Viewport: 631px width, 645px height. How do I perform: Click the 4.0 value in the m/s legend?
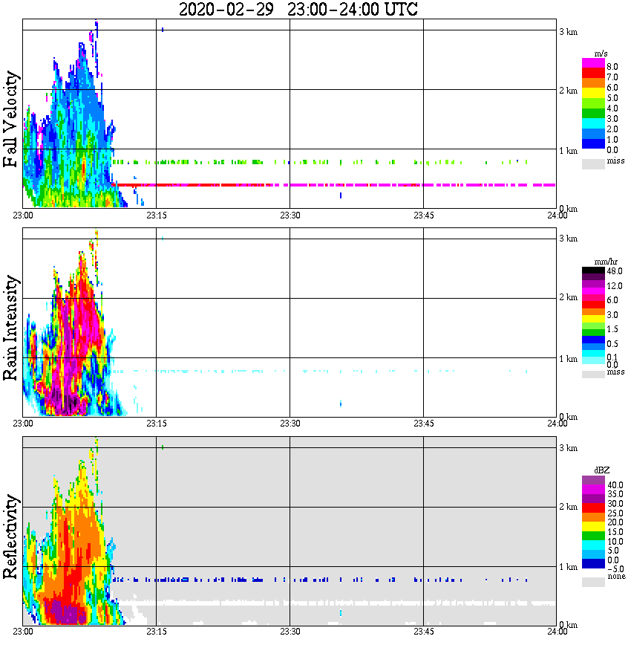[612, 108]
